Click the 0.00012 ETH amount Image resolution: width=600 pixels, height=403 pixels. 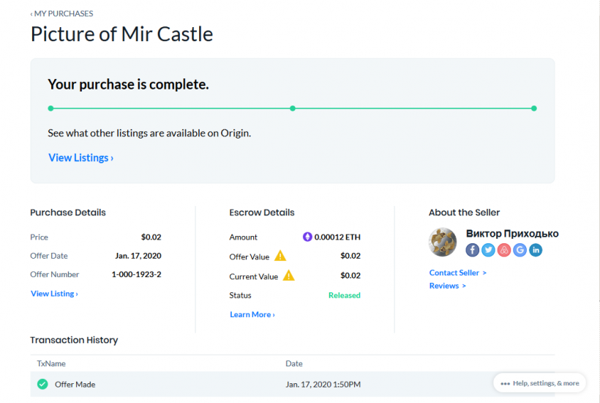tap(337, 237)
